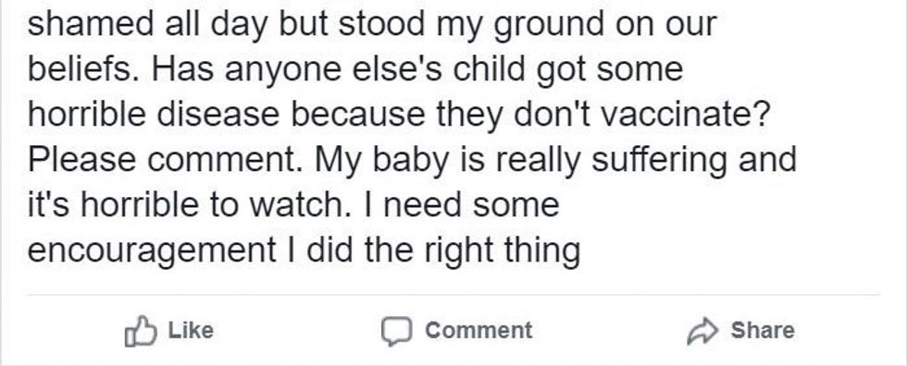The image size is (907, 366).
Task: Click the line starting "horrible disease because"
Action: pyautogui.click(x=399, y=116)
